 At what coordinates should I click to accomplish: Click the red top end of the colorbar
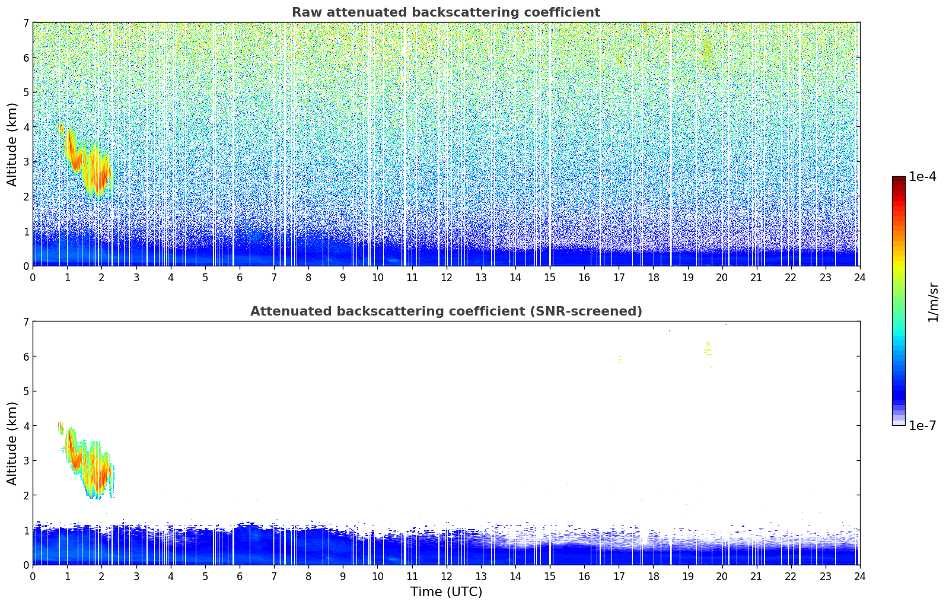point(898,181)
